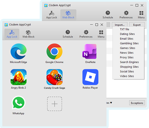The height and width of the screenshot is (128, 149).
Task: Open Schedule in the front window
Action: [68, 34]
